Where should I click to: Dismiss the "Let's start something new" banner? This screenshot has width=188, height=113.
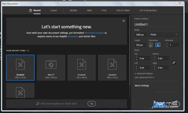pyautogui.click(x=123, y=21)
